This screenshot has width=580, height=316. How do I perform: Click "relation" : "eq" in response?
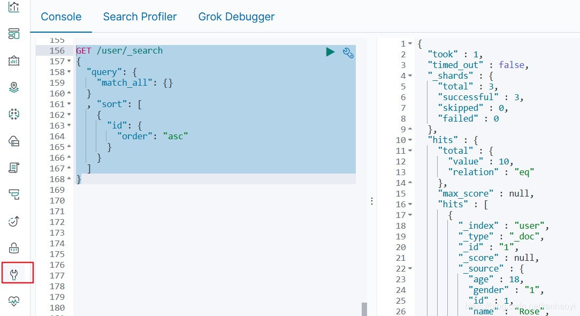click(491, 172)
